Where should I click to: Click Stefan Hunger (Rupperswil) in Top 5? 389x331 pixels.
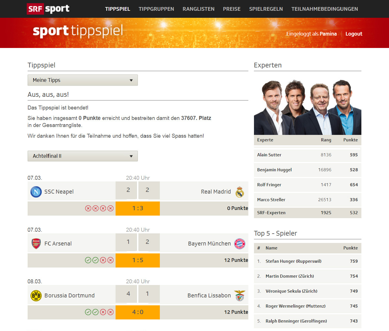[293, 261]
